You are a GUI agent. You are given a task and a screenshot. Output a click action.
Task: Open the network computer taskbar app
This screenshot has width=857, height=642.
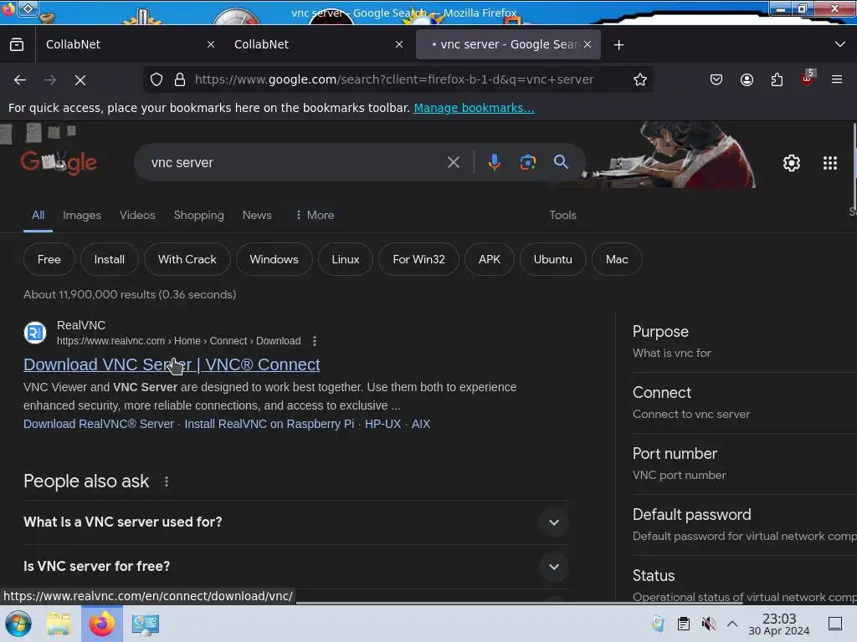[x=146, y=624]
